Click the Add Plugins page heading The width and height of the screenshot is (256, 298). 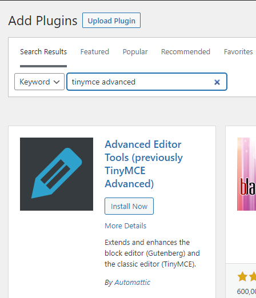coord(43,21)
